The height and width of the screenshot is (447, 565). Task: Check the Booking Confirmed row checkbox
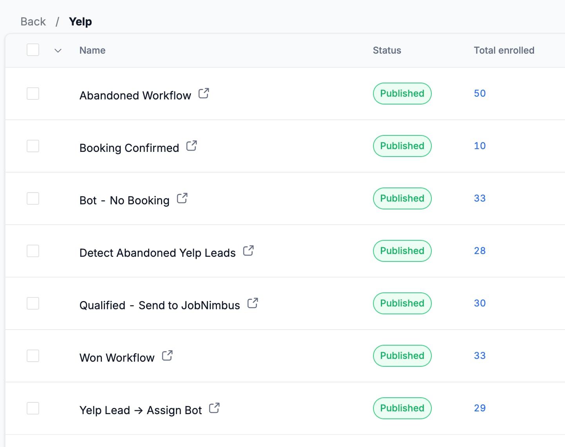(33, 146)
